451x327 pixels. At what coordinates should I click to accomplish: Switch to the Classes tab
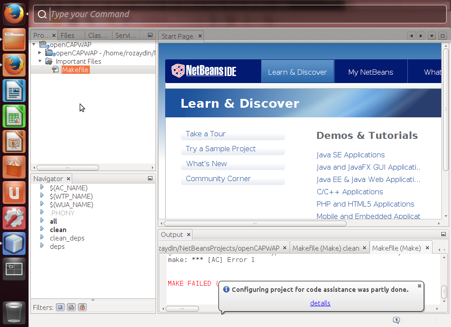pos(97,35)
